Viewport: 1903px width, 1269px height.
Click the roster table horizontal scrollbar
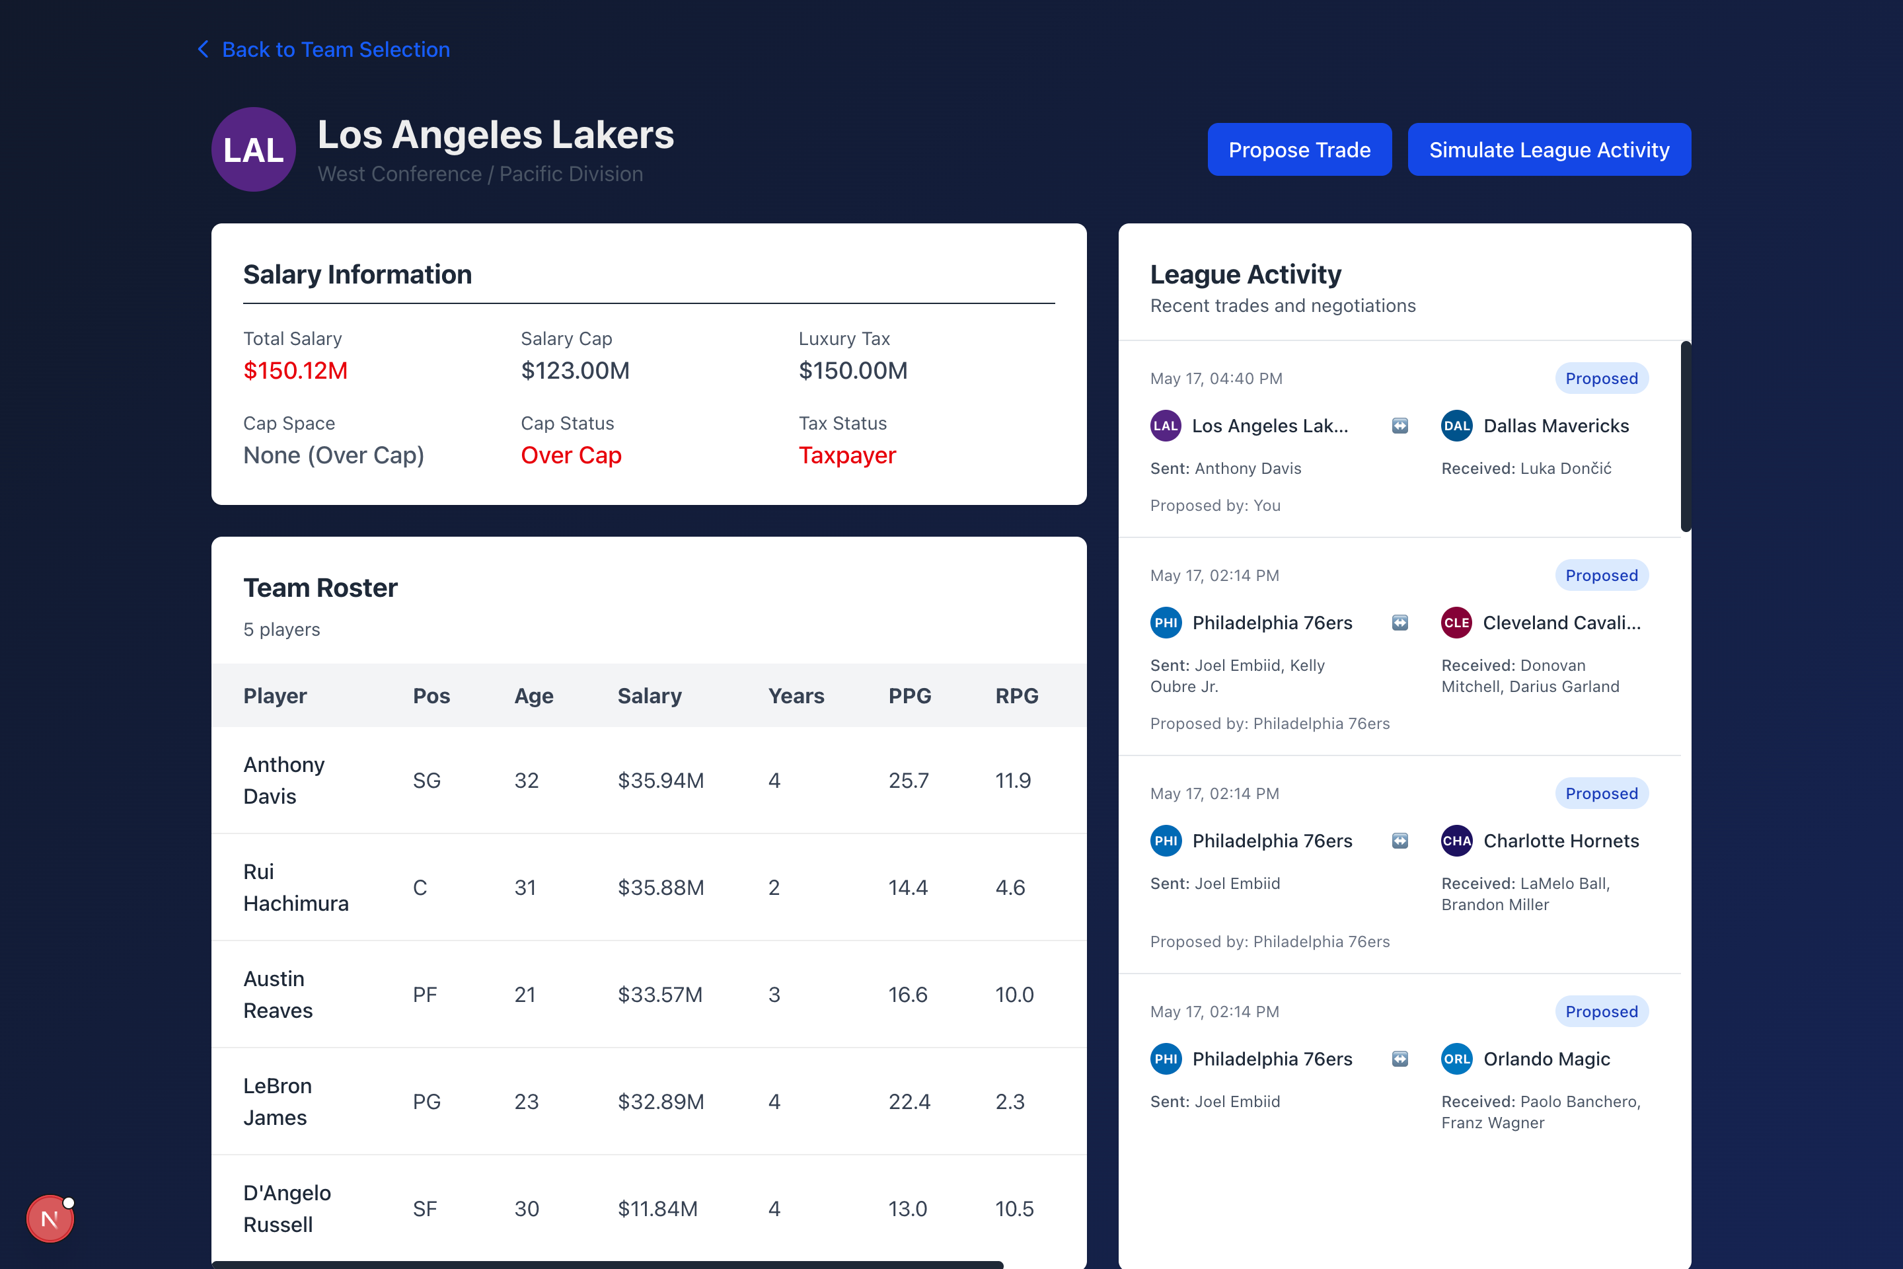[607, 1264]
